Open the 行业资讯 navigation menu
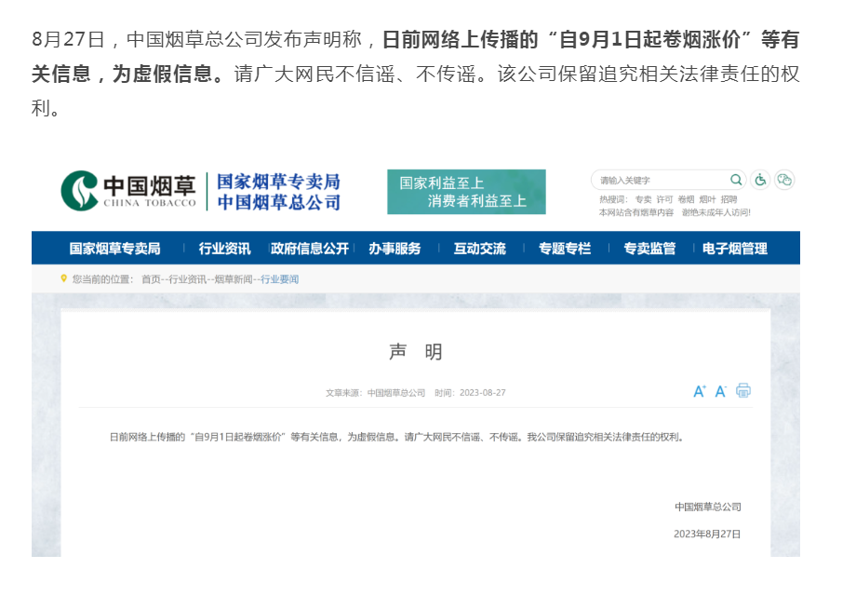Viewport: 856px width, 609px height. 224,249
